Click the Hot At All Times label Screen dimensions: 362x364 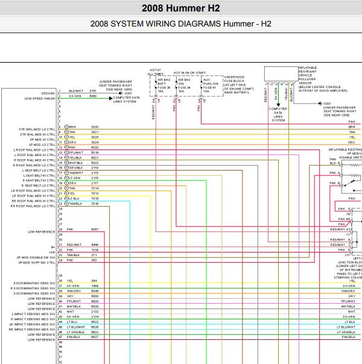click(155, 72)
